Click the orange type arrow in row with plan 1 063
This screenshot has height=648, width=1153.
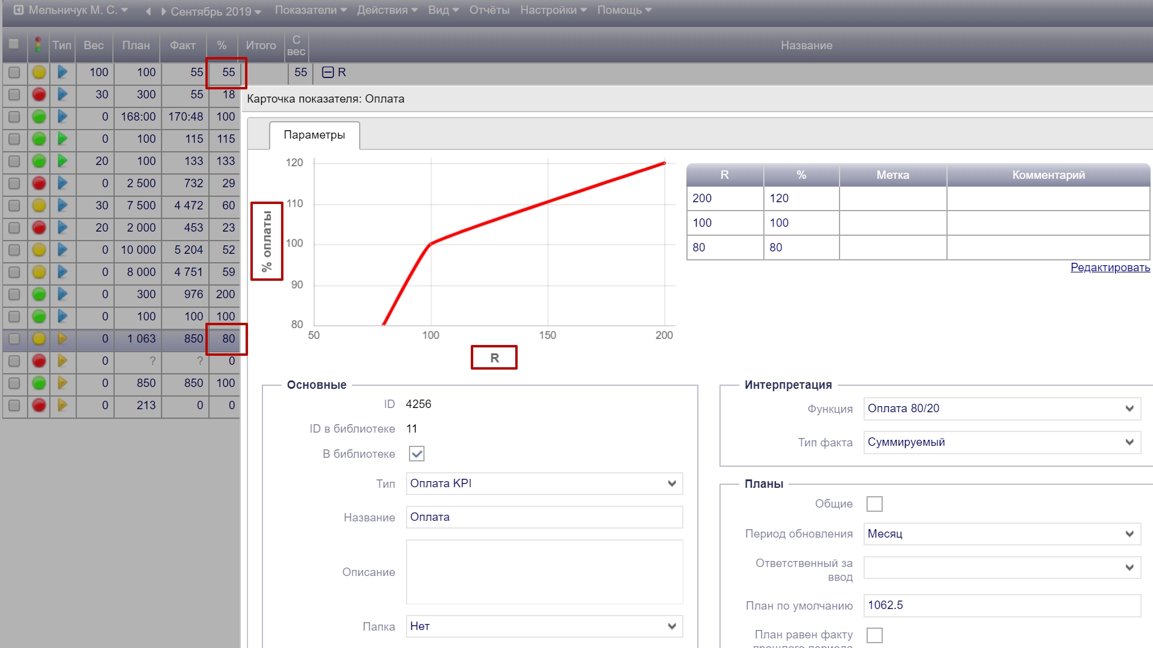[x=62, y=339]
